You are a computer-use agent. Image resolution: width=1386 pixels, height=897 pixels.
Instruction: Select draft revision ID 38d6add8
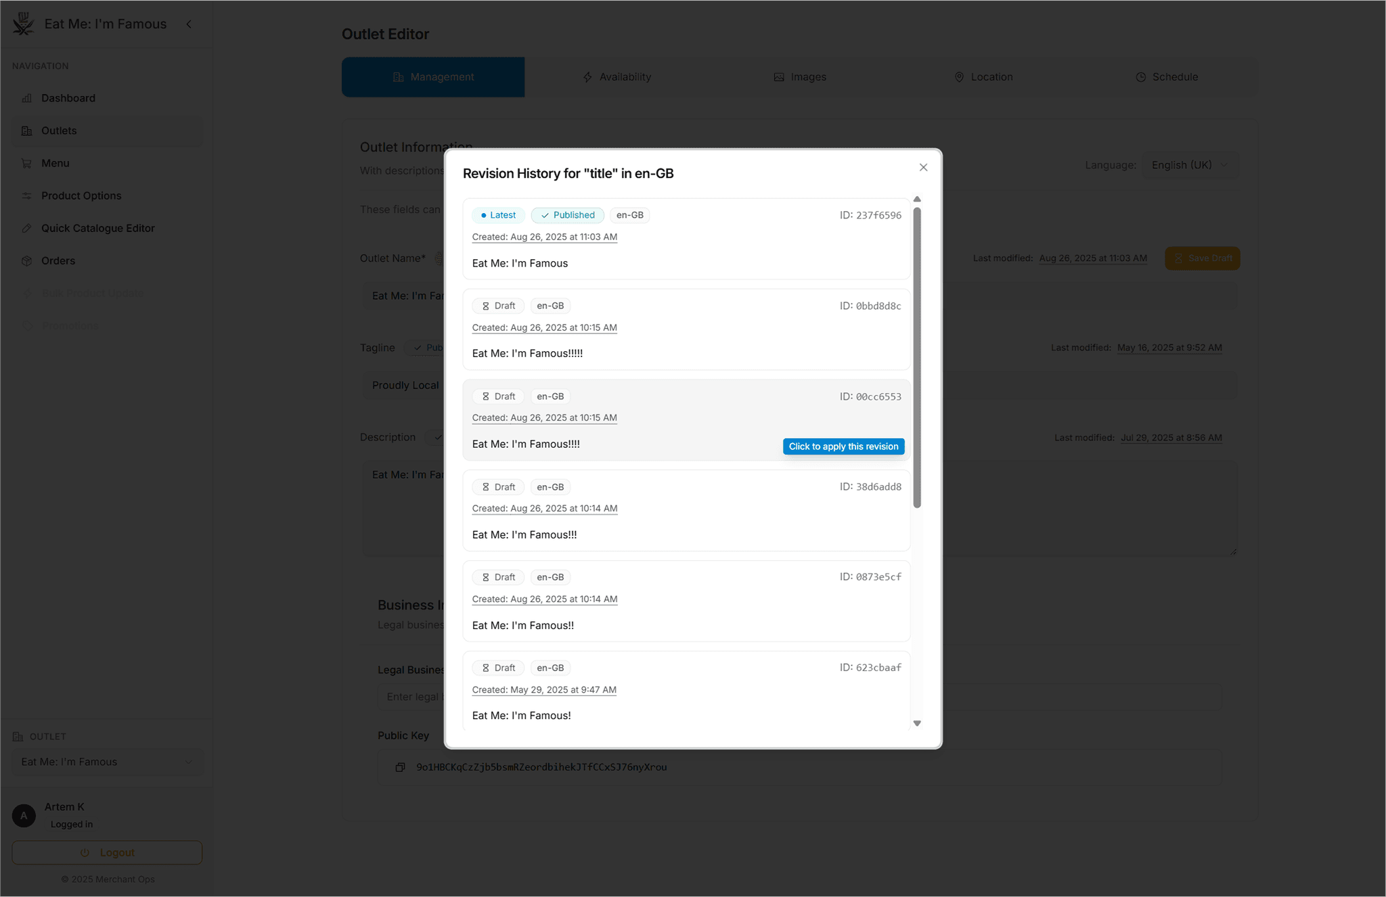click(x=686, y=510)
